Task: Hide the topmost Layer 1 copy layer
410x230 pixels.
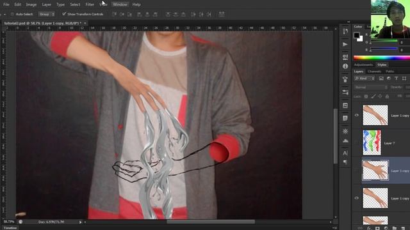Action: coord(357,115)
